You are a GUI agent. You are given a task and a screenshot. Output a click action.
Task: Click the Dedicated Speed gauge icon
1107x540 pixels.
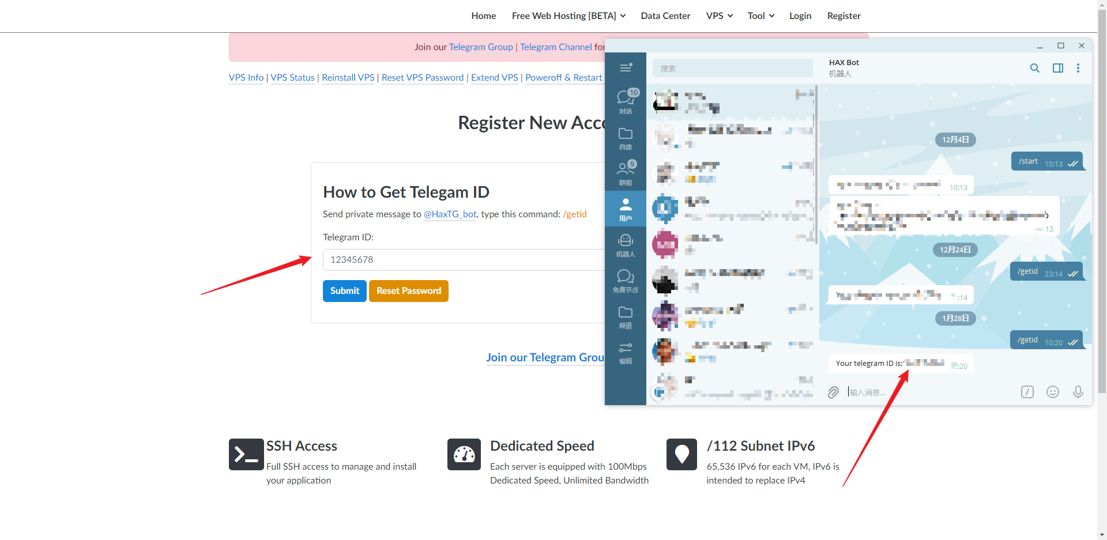pos(464,455)
